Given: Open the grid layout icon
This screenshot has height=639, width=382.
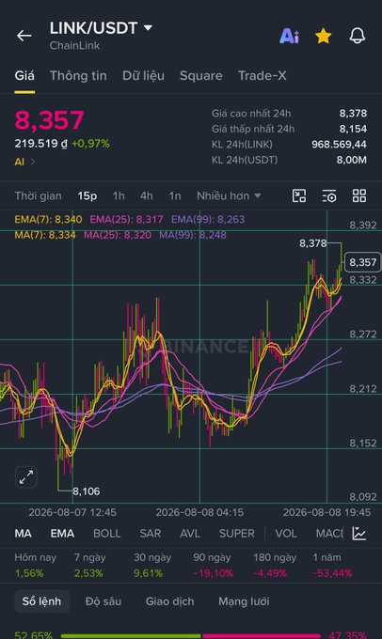Looking at the screenshot, I should pos(359,195).
